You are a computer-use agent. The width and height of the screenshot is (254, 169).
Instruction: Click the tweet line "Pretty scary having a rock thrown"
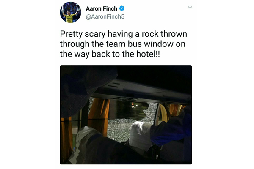click(x=124, y=34)
